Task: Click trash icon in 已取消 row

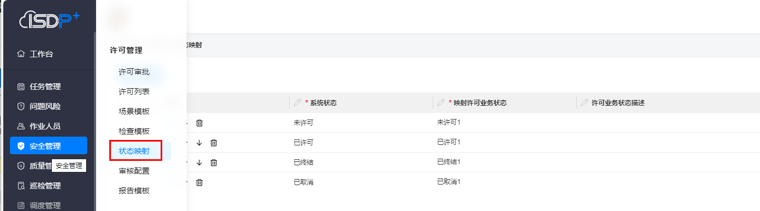Action: click(200, 182)
